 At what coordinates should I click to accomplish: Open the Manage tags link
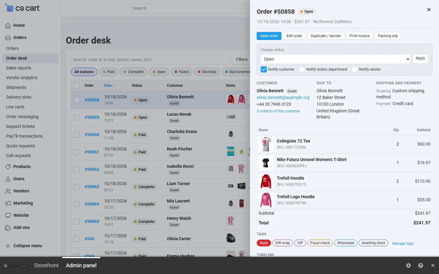(402, 244)
